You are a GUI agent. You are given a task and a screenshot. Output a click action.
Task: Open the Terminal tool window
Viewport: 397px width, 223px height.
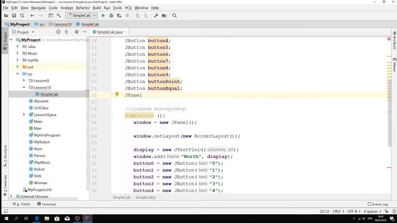[47, 204]
